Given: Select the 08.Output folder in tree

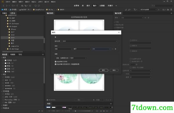Looking at the screenshot, I should pyautogui.click(x=13, y=27).
